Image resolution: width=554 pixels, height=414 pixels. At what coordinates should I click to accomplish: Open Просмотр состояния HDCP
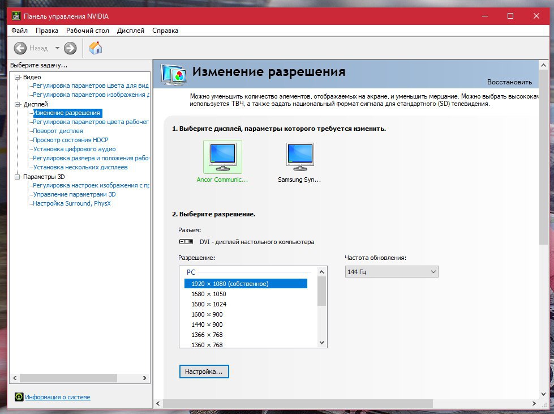coord(71,140)
